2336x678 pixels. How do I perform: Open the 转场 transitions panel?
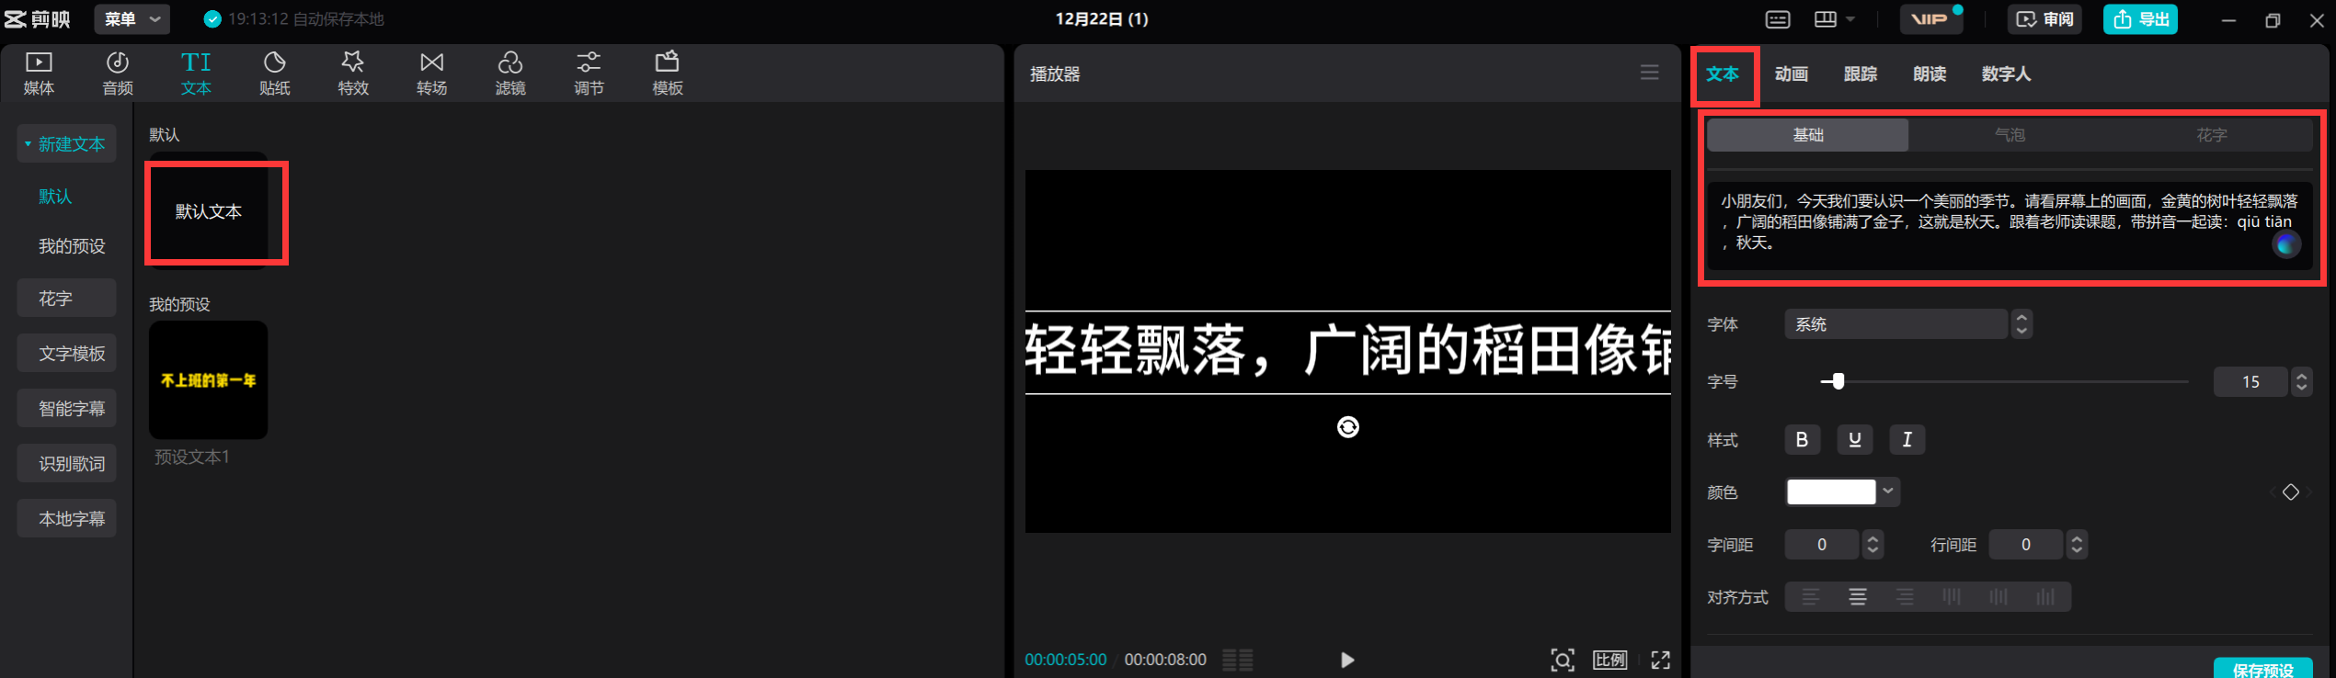[x=431, y=73]
